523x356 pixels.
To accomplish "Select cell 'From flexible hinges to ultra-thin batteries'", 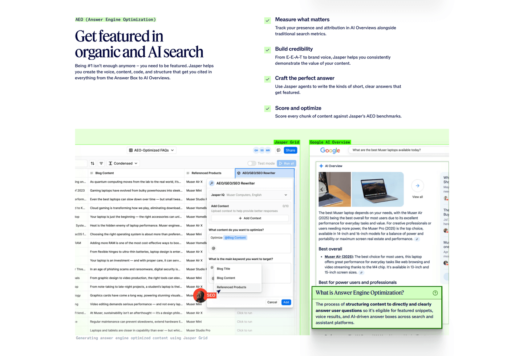I will (136, 252).
